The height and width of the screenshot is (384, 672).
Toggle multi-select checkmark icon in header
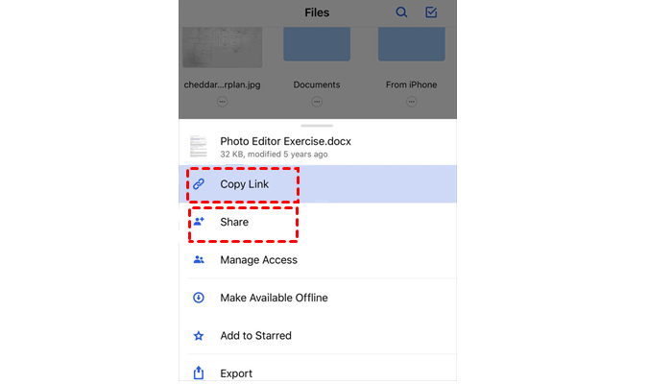click(431, 12)
